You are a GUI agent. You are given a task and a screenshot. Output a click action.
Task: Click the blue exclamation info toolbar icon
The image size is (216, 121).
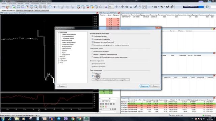[x=50, y=7]
